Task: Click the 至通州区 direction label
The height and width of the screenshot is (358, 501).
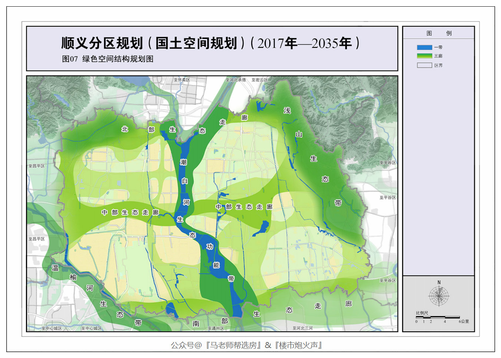Action: click(216, 329)
